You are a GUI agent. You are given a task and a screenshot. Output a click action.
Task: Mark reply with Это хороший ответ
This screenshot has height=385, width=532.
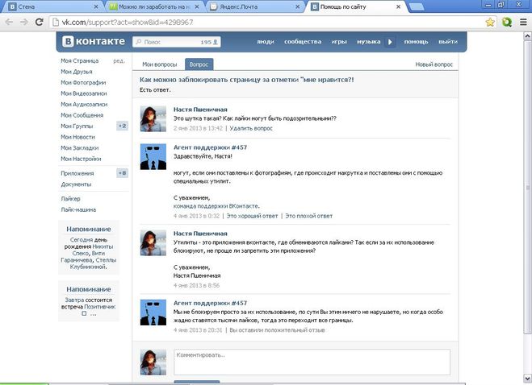point(252,216)
